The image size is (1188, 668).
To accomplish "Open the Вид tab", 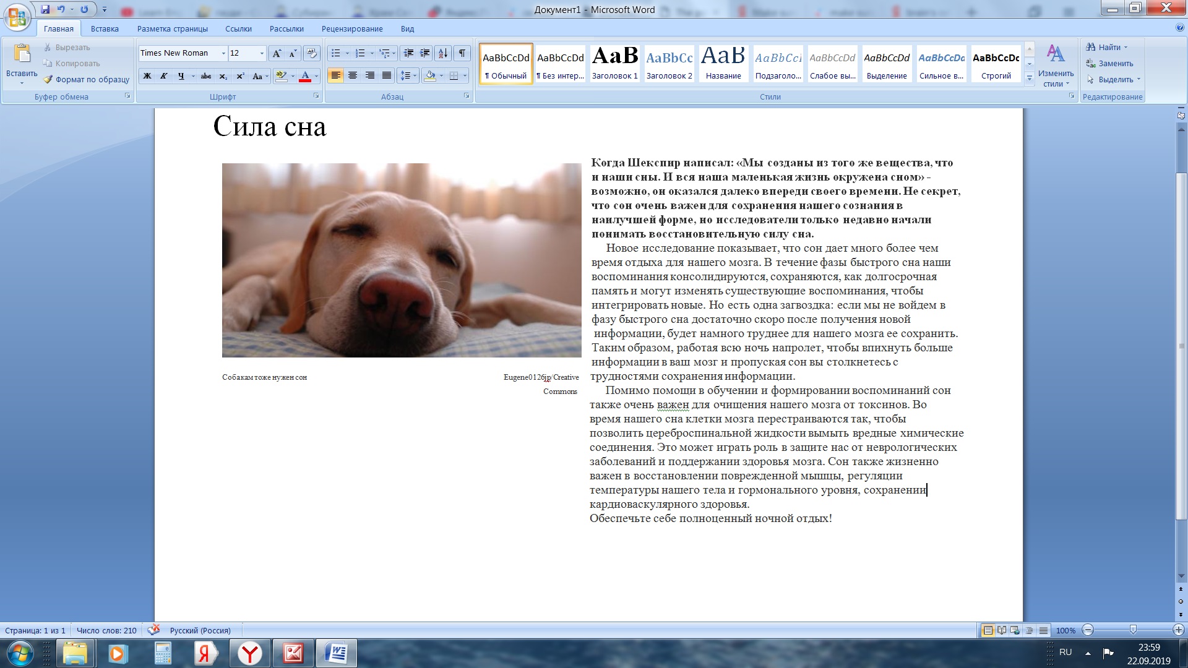I will pyautogui.click(x=407, y=28).
